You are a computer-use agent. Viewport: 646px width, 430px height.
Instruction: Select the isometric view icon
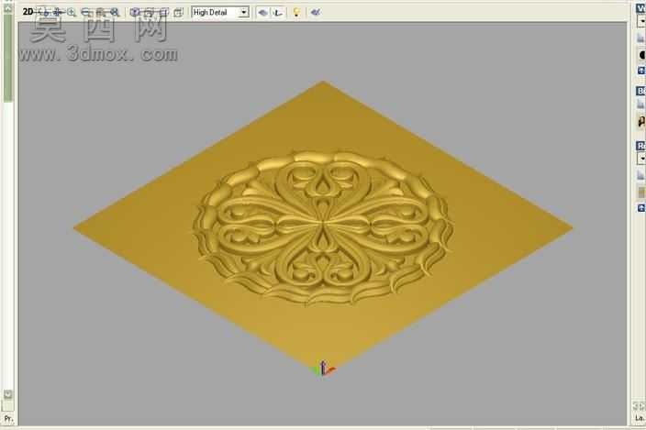[x=134, y=12]
